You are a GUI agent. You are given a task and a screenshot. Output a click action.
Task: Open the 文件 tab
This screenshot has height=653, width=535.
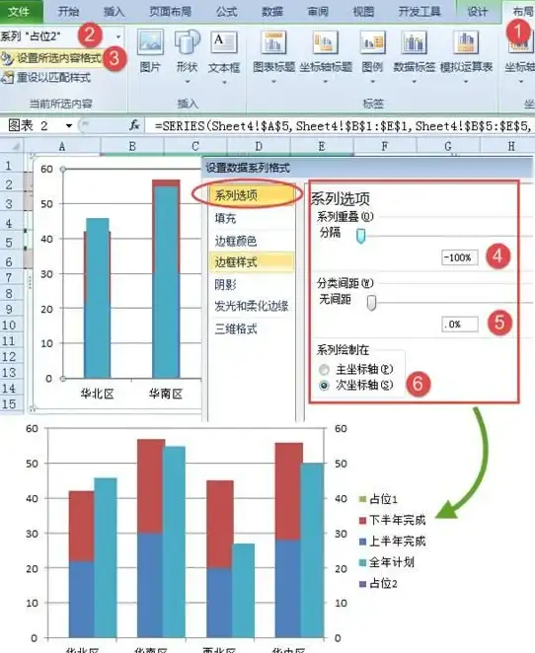pyautogui.click(x=19, y=11)
